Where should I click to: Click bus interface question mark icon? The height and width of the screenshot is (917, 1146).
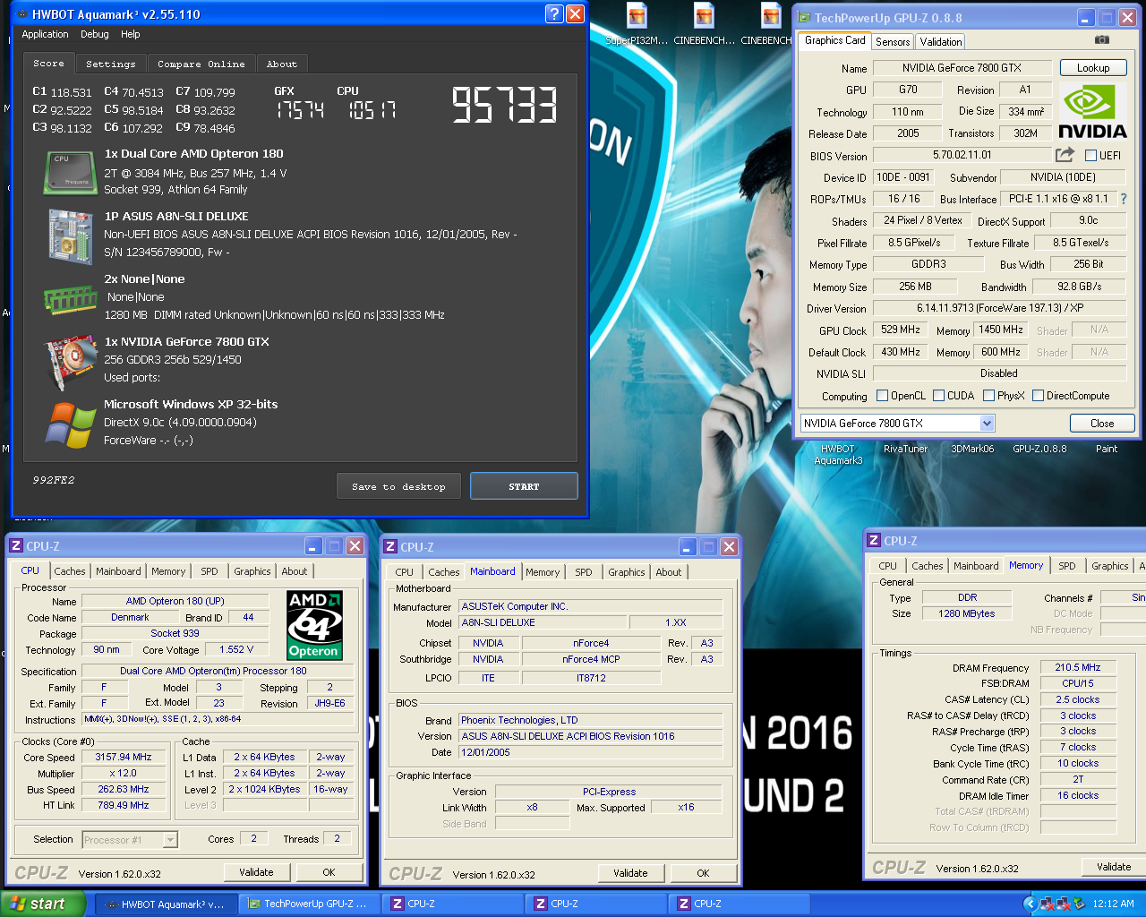1124,199
